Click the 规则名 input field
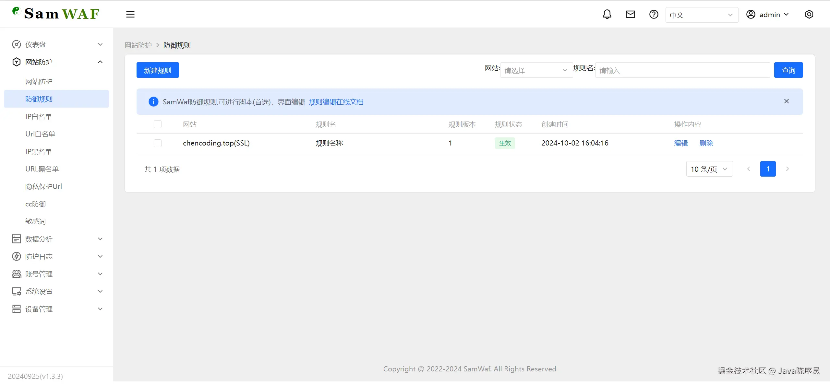This screenshot has width=830, height=385. pyautogui.click(x=682, y=70)
